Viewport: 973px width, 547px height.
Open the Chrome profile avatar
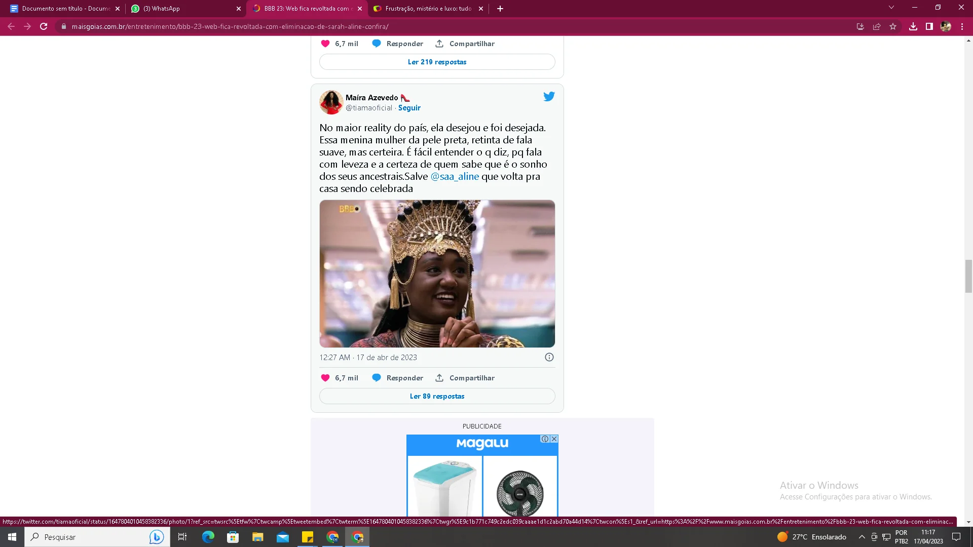(946, 26)
